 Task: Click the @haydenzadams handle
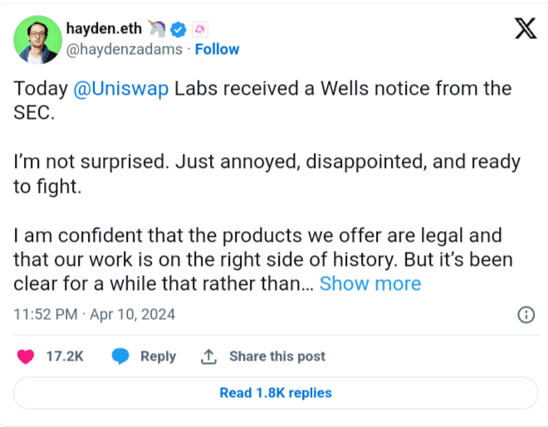pyautogui.click(x=125, y=49)
